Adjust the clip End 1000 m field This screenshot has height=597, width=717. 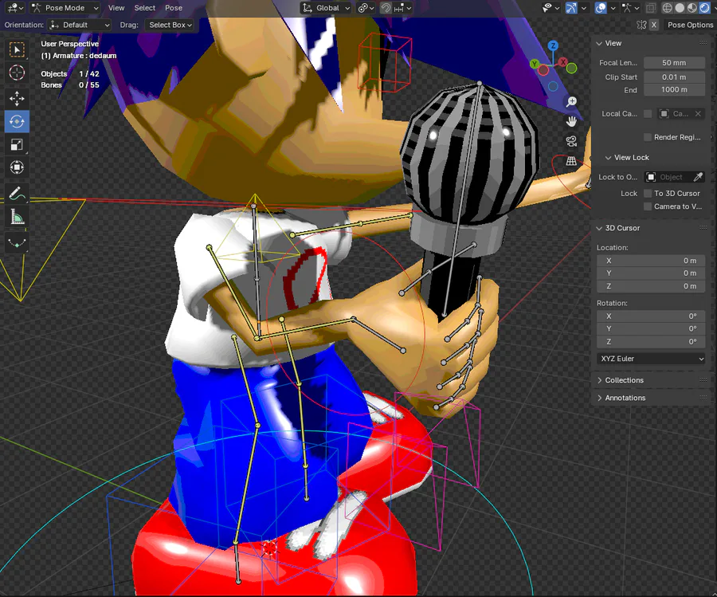674,89
